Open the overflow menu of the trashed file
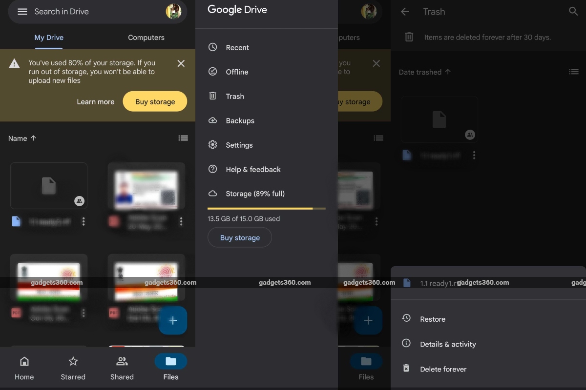 pyautogui.click(x=473, y=155)
